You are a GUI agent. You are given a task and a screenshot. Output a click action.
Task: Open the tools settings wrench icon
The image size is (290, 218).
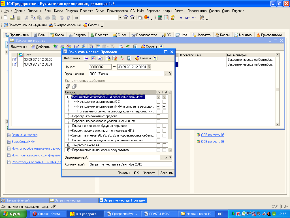(202, 18)
